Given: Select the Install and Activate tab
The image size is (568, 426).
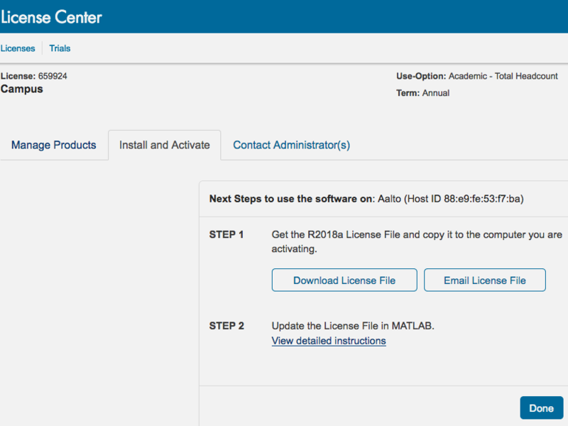Looking at the screenshot, I should point(164,145).
